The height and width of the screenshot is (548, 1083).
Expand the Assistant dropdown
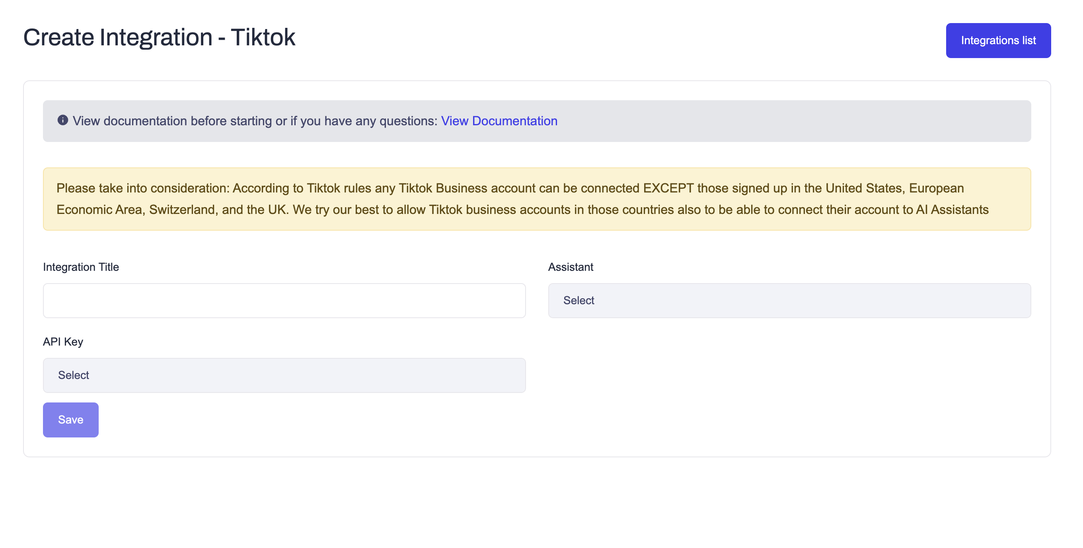[x=789, y=301]
